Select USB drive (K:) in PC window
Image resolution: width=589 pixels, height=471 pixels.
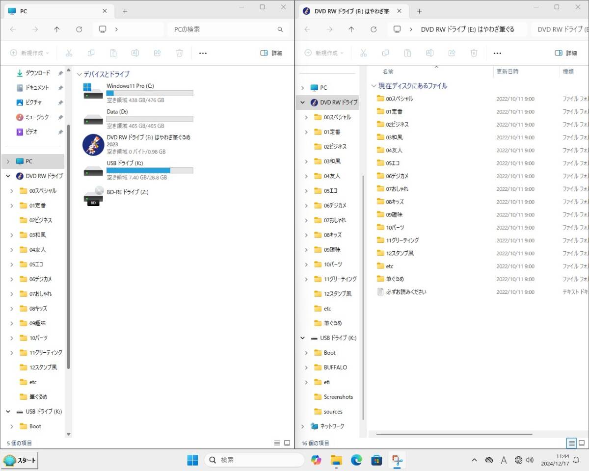click(x=138, y=170)
